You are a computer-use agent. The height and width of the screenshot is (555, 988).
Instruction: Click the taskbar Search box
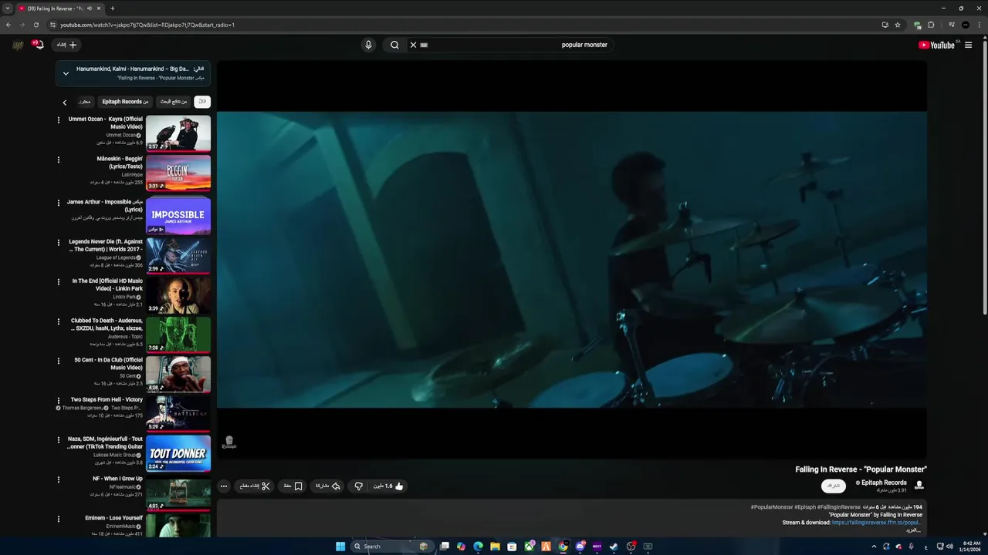pos(392,547)
